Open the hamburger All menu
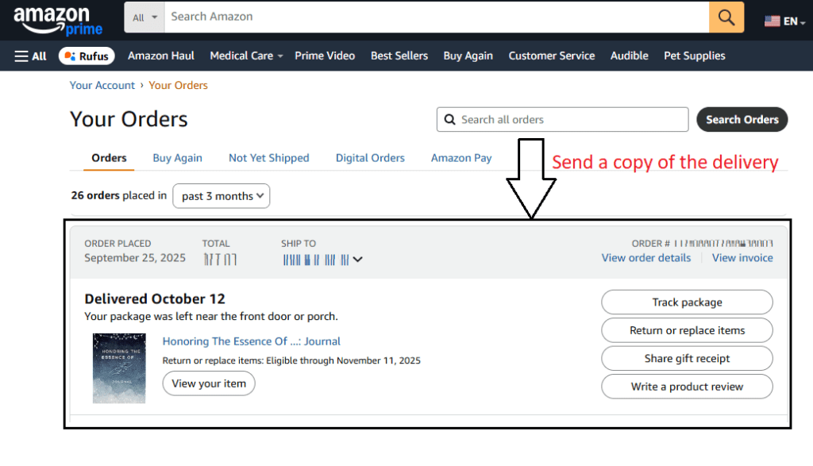This screenshot has height=466, width=813. coord(30,56)
